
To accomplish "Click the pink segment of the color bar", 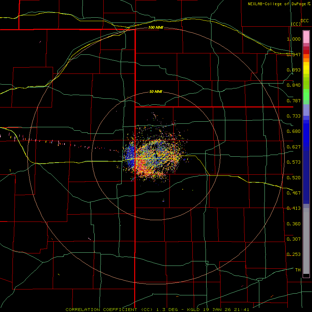I will pos(306,37).
